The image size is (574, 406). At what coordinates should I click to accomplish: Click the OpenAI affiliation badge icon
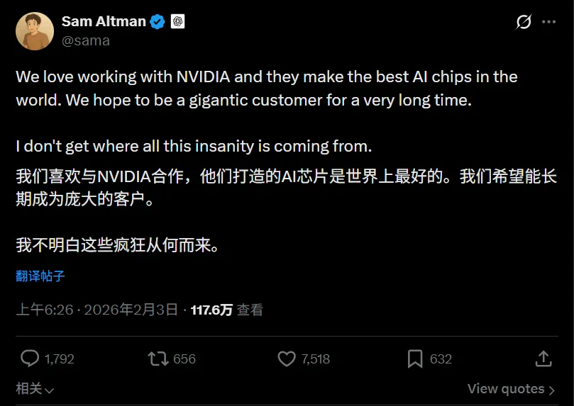point(177,22)
